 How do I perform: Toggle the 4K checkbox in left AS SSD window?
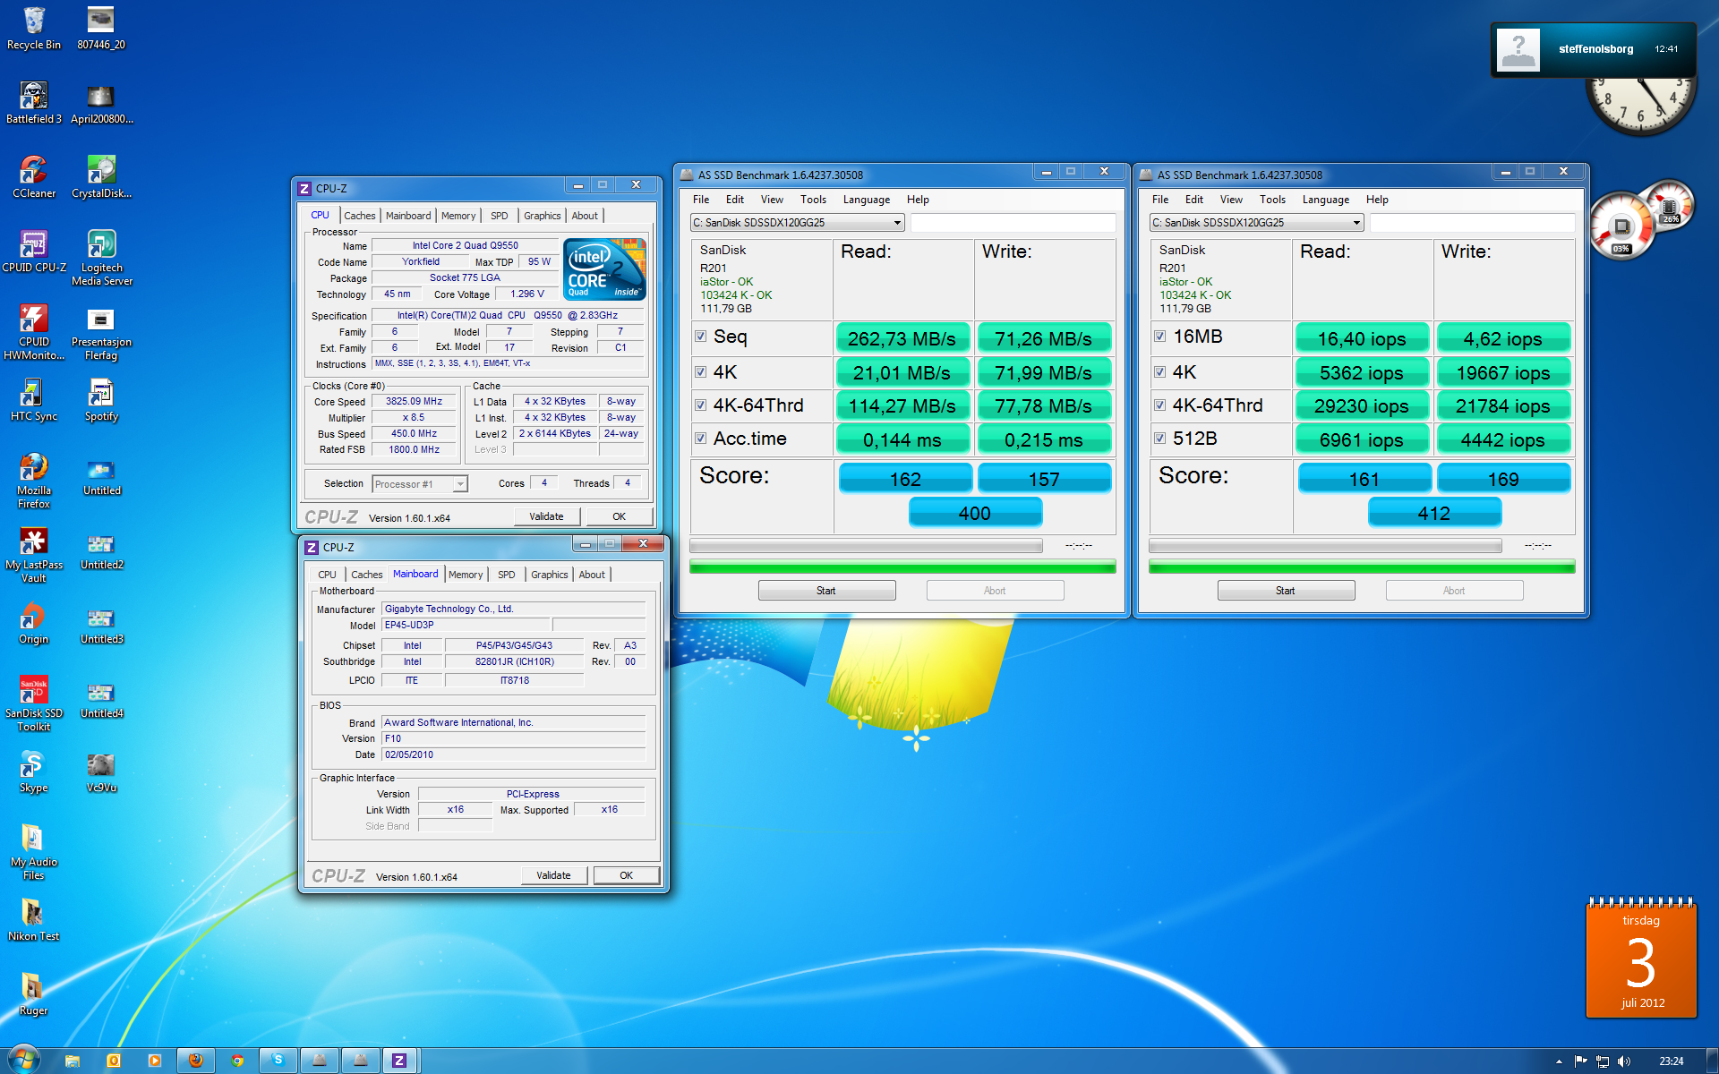[701, 372]
